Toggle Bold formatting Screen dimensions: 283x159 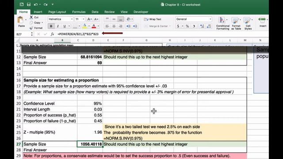[x=51, y=26]
